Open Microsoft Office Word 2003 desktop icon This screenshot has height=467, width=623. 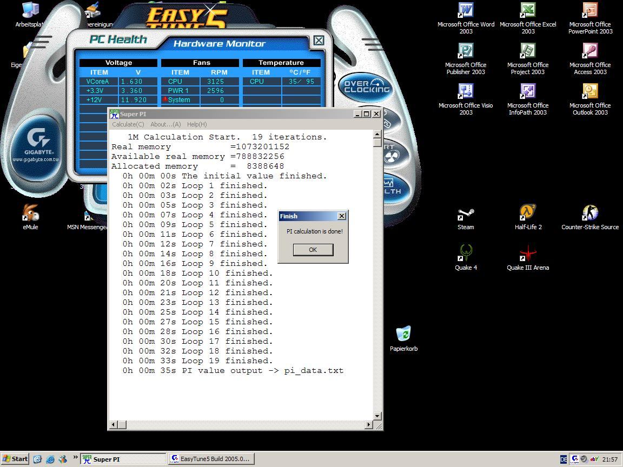pyautogui.click(x=466, y=18)
